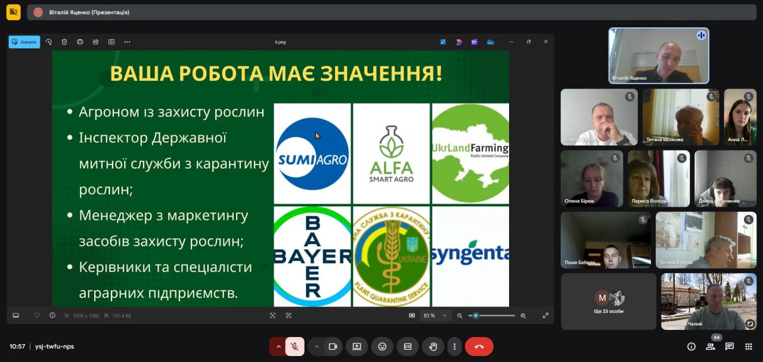Open the Photos three-dots more menu
Viewport: 763px width, 362px height.
pos(127,42)
